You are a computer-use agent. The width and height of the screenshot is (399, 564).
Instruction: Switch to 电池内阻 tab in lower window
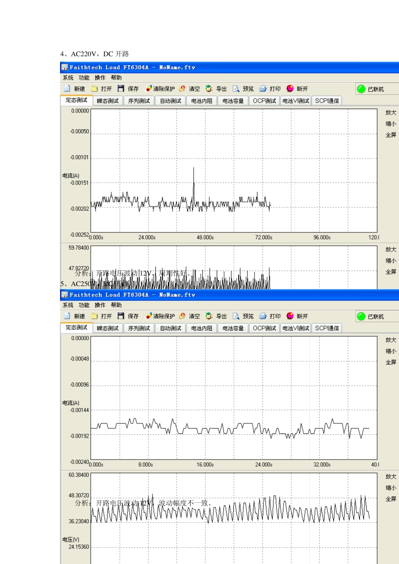[x=202, y=328]
